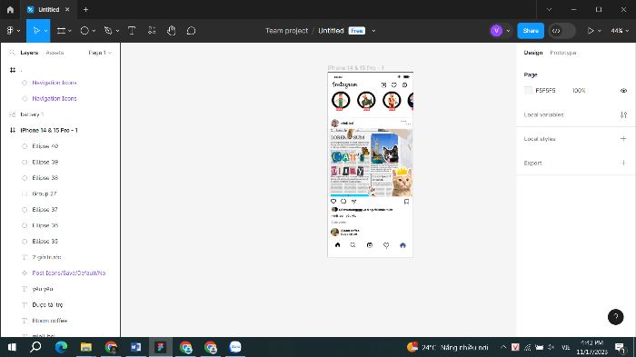Switch to the Layers tab
The width and height of the screenshot is (636, 357).
[29, 53]
